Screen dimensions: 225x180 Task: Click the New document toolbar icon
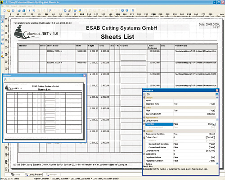4,10
